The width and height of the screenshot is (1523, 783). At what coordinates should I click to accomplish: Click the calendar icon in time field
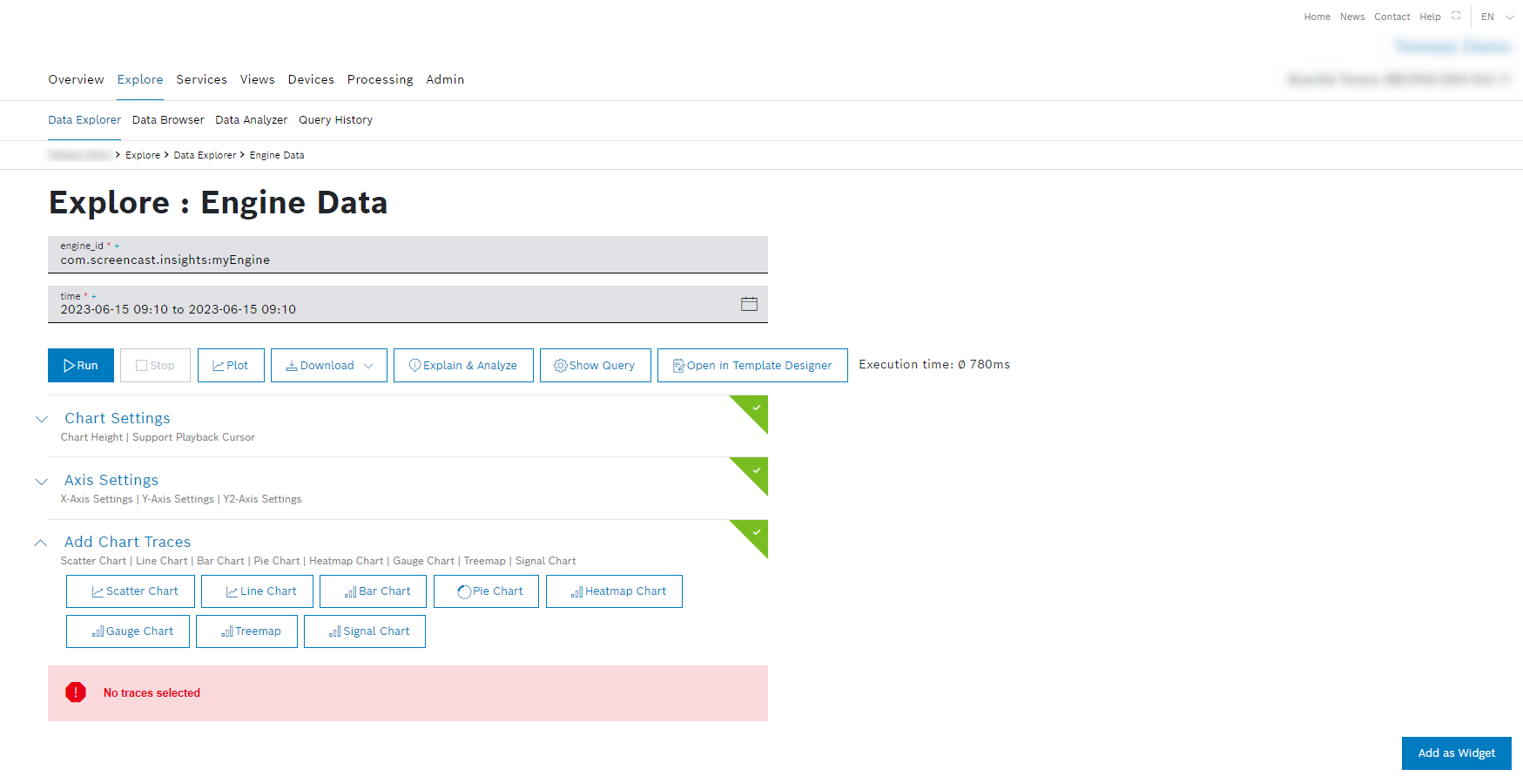click(749, 304)
